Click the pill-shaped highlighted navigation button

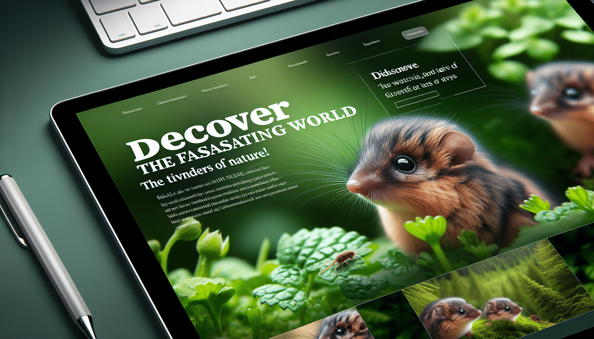click(414, 33)
